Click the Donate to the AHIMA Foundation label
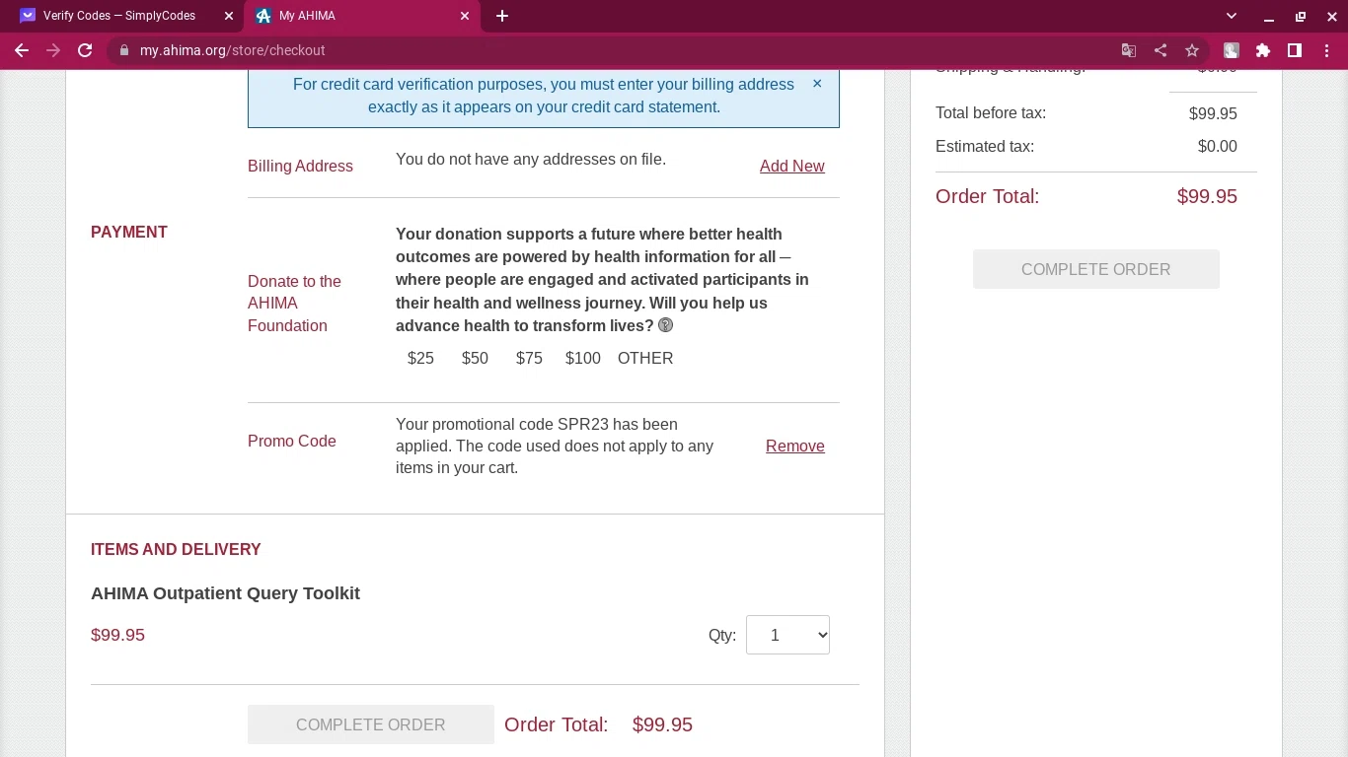 click(x=294, y=303)
